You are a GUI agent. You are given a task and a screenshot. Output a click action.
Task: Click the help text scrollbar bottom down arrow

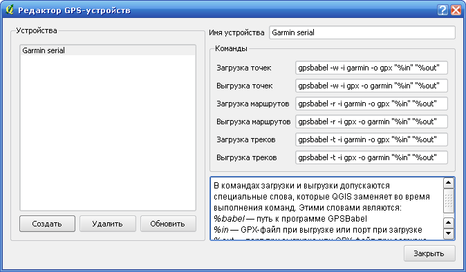[449, 233]
